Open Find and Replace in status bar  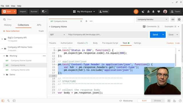[8, 101]
